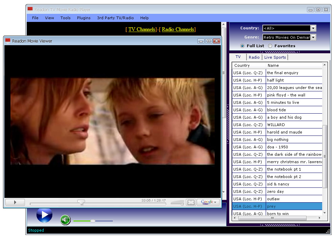The width and height of the screenshot is (333, 237).
Task: Sort by the Country column header
Action: 249,65
